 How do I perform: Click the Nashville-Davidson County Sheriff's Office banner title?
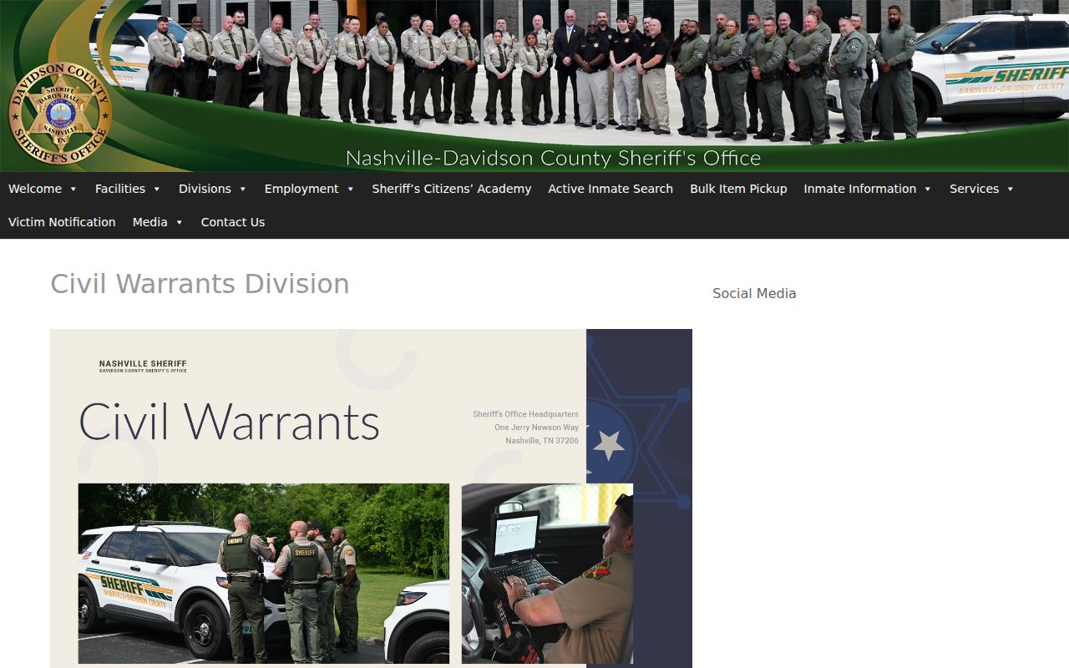[553, 158]
